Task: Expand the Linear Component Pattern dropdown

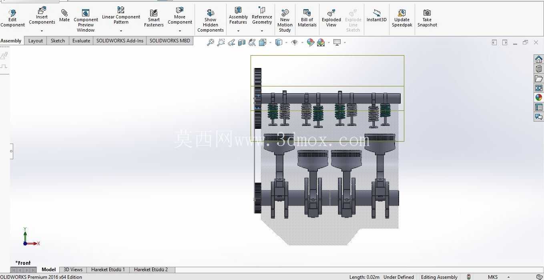Action: [x=121, y=31]
